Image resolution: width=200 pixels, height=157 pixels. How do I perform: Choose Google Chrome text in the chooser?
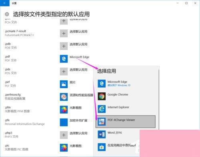tap(118, 94)
